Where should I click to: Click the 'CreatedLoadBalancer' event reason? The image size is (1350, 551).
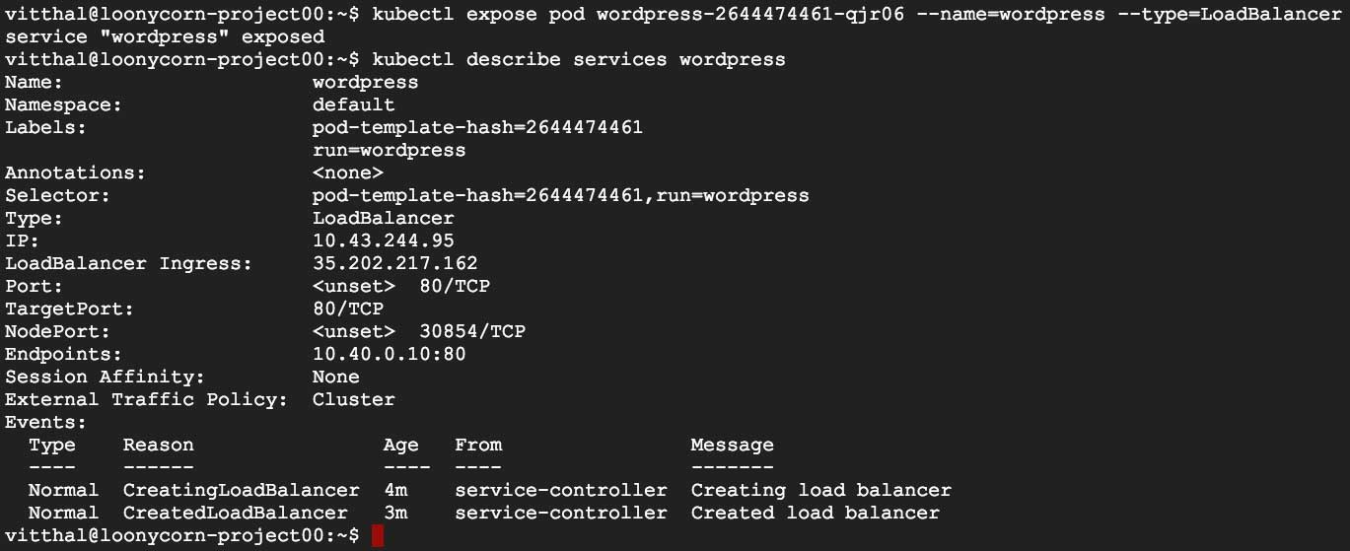pos(235,513)
